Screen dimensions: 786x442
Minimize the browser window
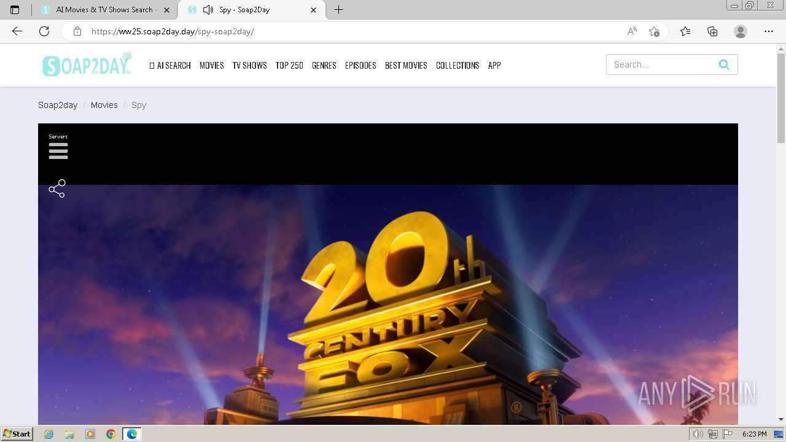pos(734,6)
